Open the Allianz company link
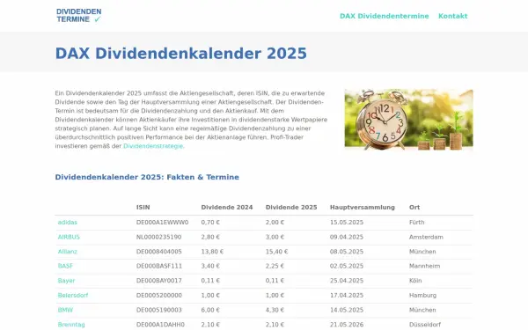This screenshot has height=330, width=528. (68, 252)
